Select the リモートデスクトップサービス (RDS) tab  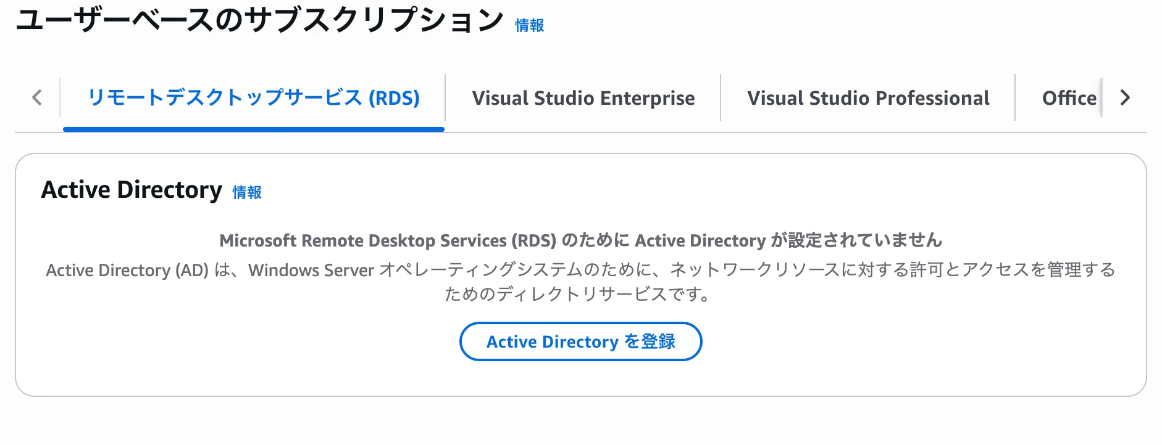pos(254,98)
